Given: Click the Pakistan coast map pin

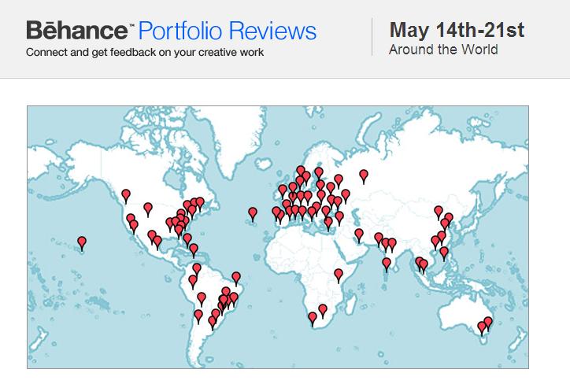Looking at the screenshot, I should (359, 235).
